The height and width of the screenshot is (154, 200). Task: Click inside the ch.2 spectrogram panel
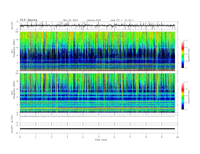(x=97, y=93)
